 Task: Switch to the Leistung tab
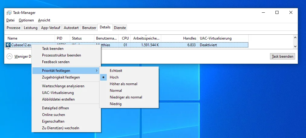(x=31, y=28)
